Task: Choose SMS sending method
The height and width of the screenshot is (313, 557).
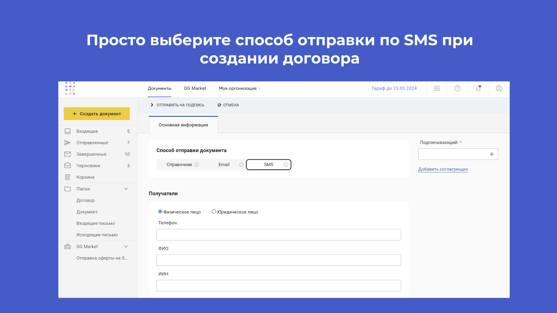Action: click(269, 165)
